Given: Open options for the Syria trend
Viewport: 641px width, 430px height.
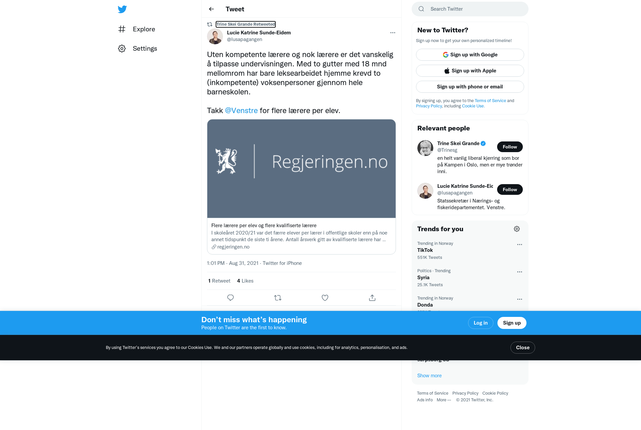Looking at the screenshot, I should click(519, 272).
